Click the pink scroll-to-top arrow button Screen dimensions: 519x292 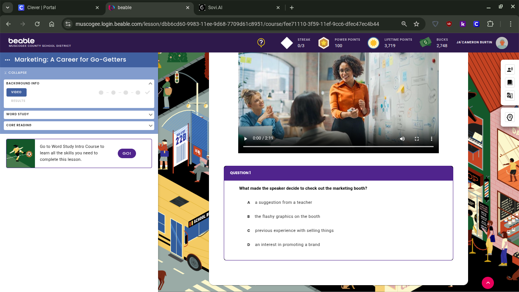(488, 282)
